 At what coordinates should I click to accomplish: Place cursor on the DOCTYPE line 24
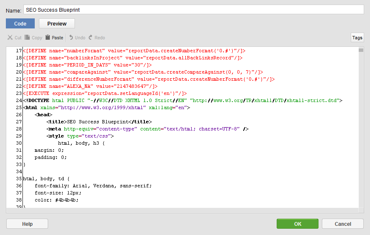(x=182, y=100)
